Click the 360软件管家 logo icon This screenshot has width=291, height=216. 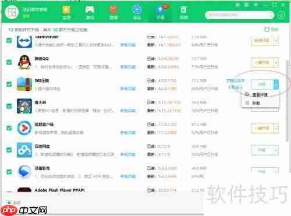[x=12, y=12]
